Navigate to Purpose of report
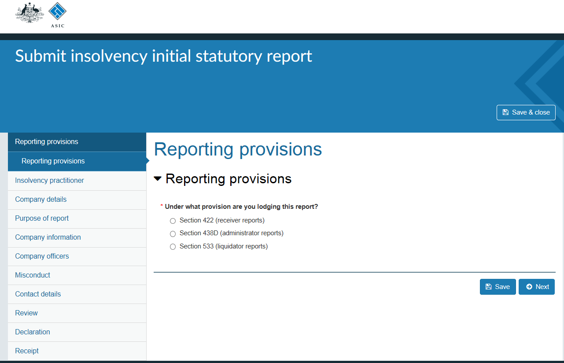Viewport: 564px width, 363px height. click(77, 219)
